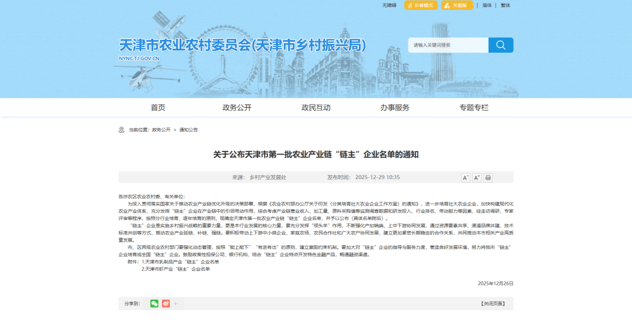Image resolution: width=632 pixels, height=323 pixels.
Task: Switch the site to 简体 simplified Chinese
Action: coord(487,5)
